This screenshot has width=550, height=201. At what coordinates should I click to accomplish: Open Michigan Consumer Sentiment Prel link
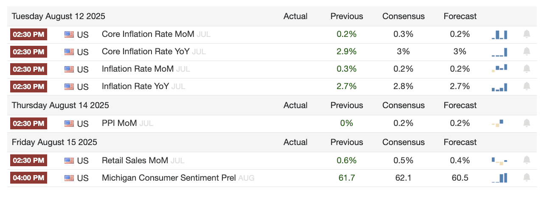point(169,178)
